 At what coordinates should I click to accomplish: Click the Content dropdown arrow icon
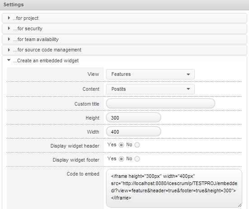tap(189, 89)
